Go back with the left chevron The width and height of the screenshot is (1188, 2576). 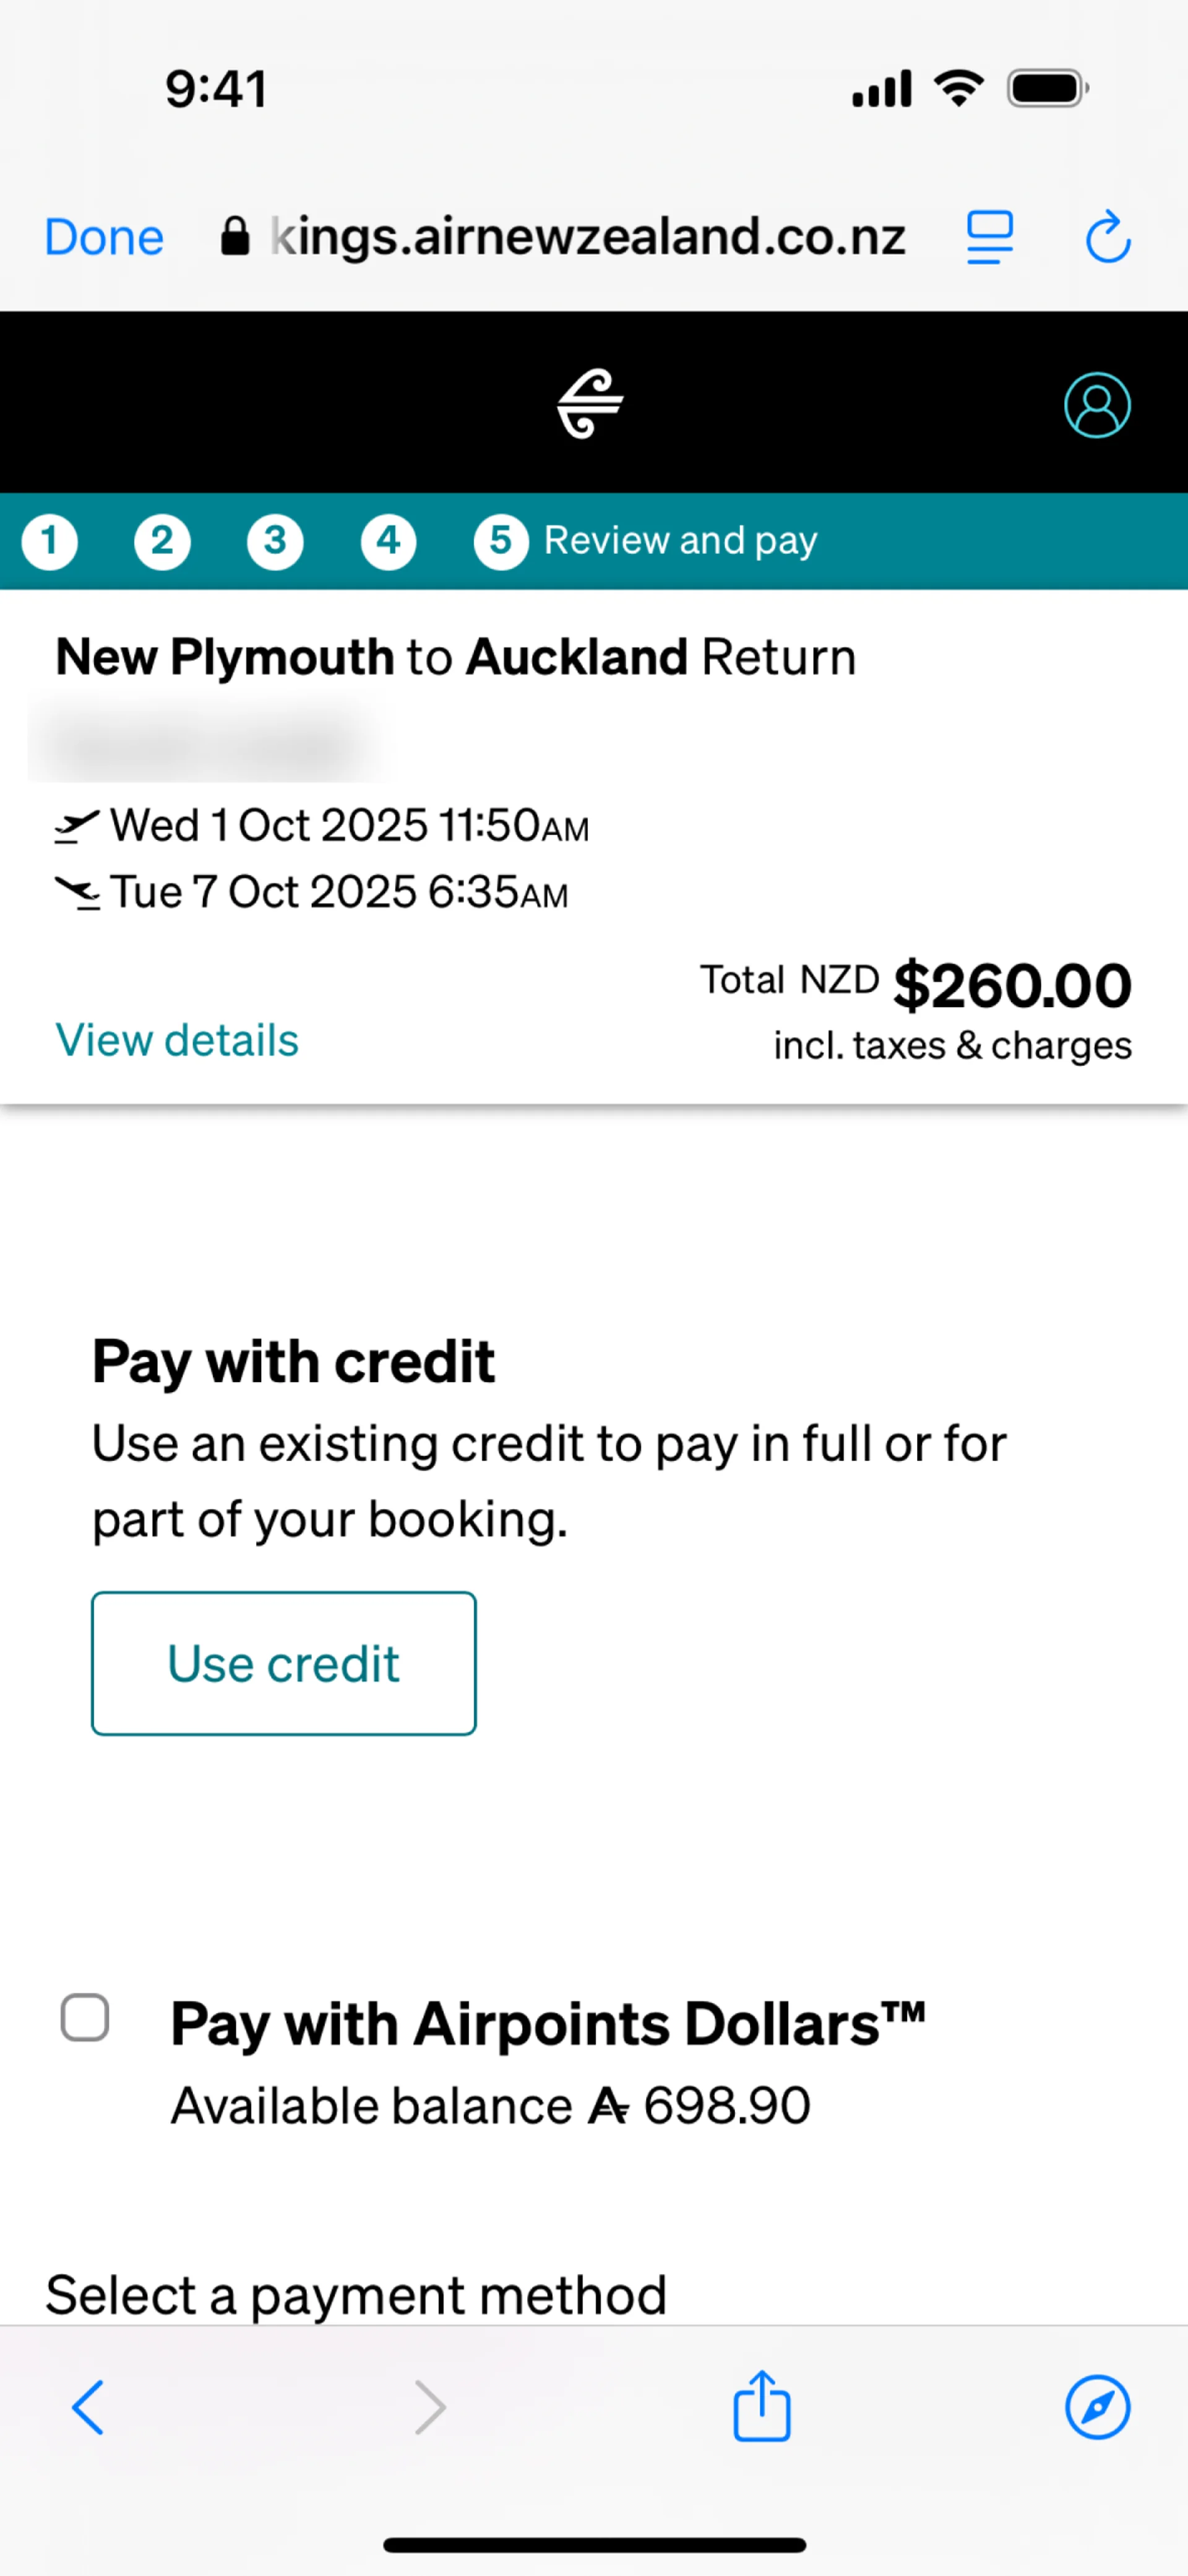click(x=88, y=2407)
